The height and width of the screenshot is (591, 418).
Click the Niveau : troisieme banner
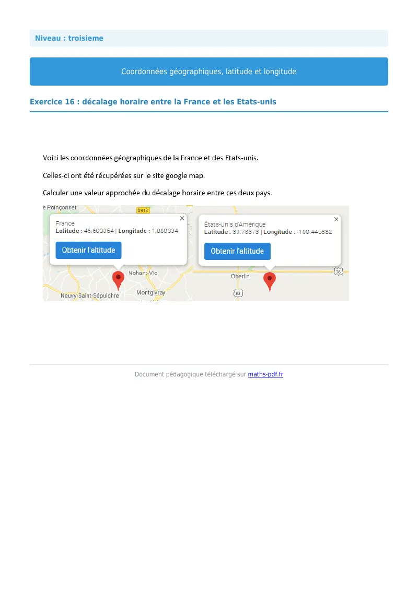click(x=209, y=39)
